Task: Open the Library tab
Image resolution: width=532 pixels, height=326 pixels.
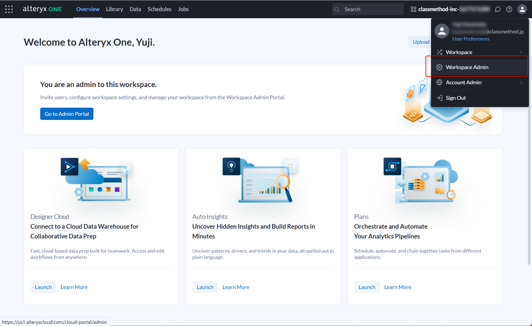Action: coord(114,9)
